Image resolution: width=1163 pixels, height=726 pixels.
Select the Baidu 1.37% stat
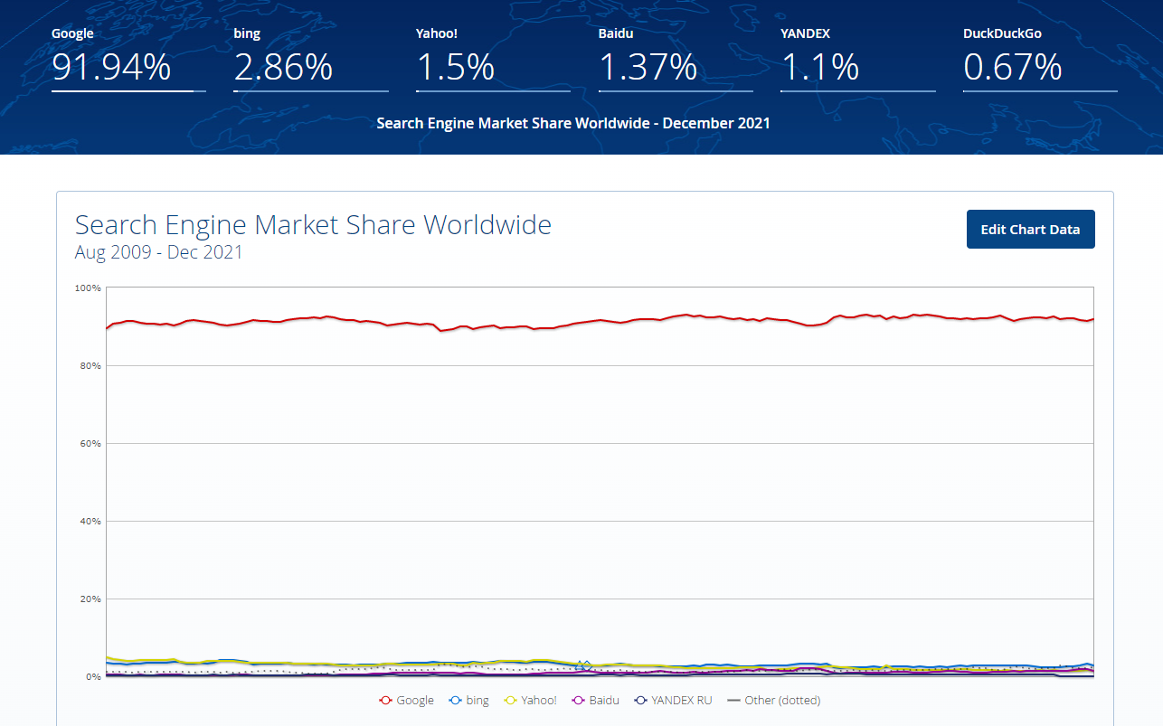point(676,58)
